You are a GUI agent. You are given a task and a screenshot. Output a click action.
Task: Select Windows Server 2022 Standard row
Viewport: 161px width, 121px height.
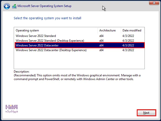click(79, 36)
